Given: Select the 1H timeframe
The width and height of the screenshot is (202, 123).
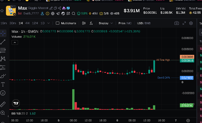Looking at the screenshot, I should [20, 23].
